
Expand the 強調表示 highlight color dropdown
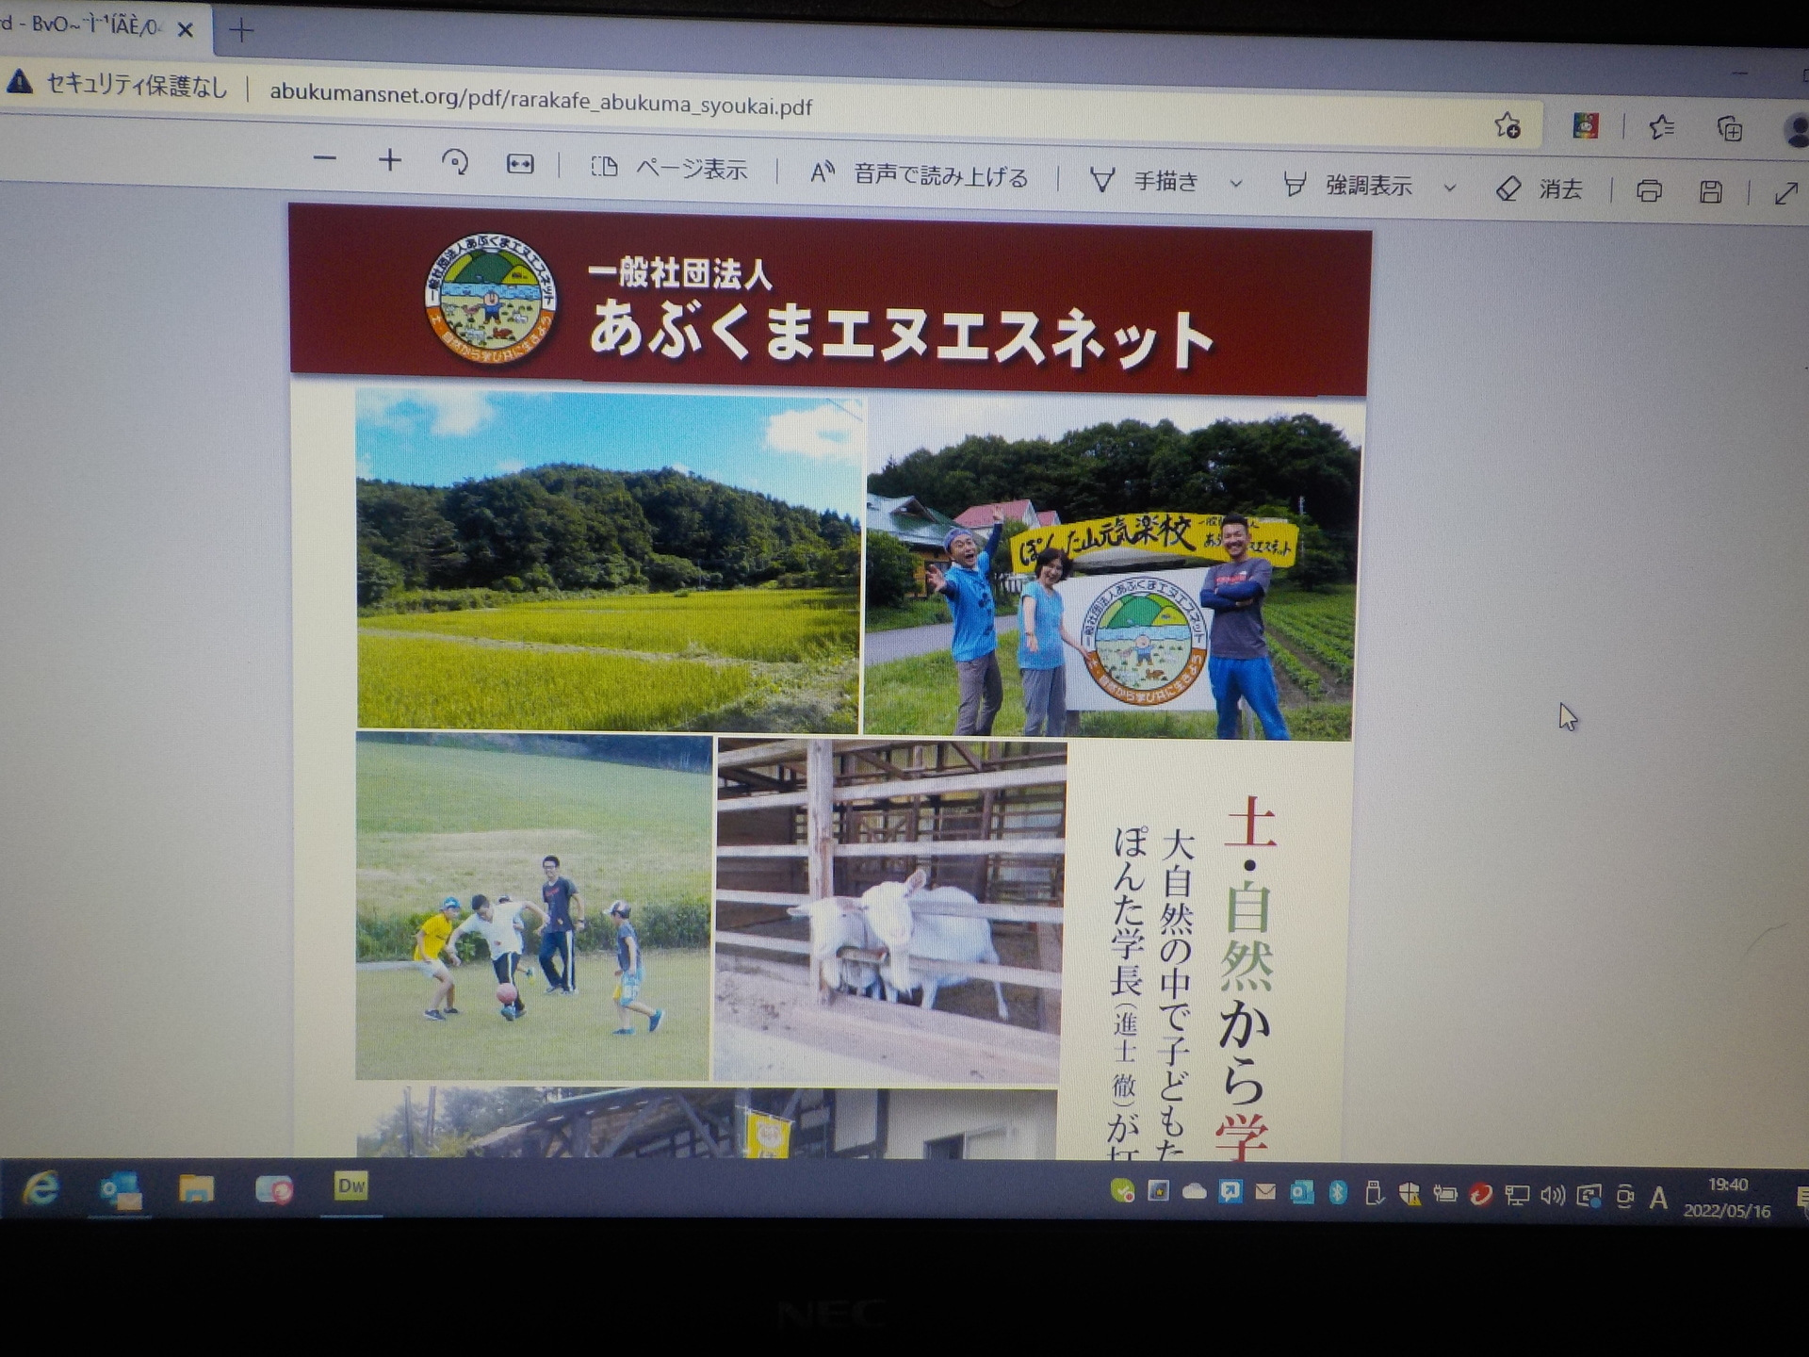[x=1450, y=188]
